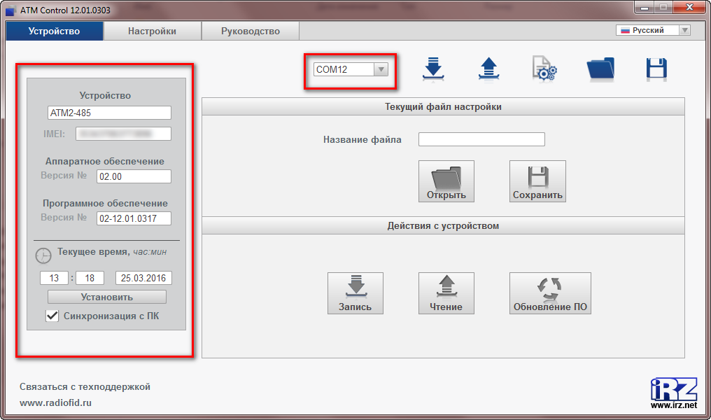Switch to the Настройки tab

(x=151, y=31)
